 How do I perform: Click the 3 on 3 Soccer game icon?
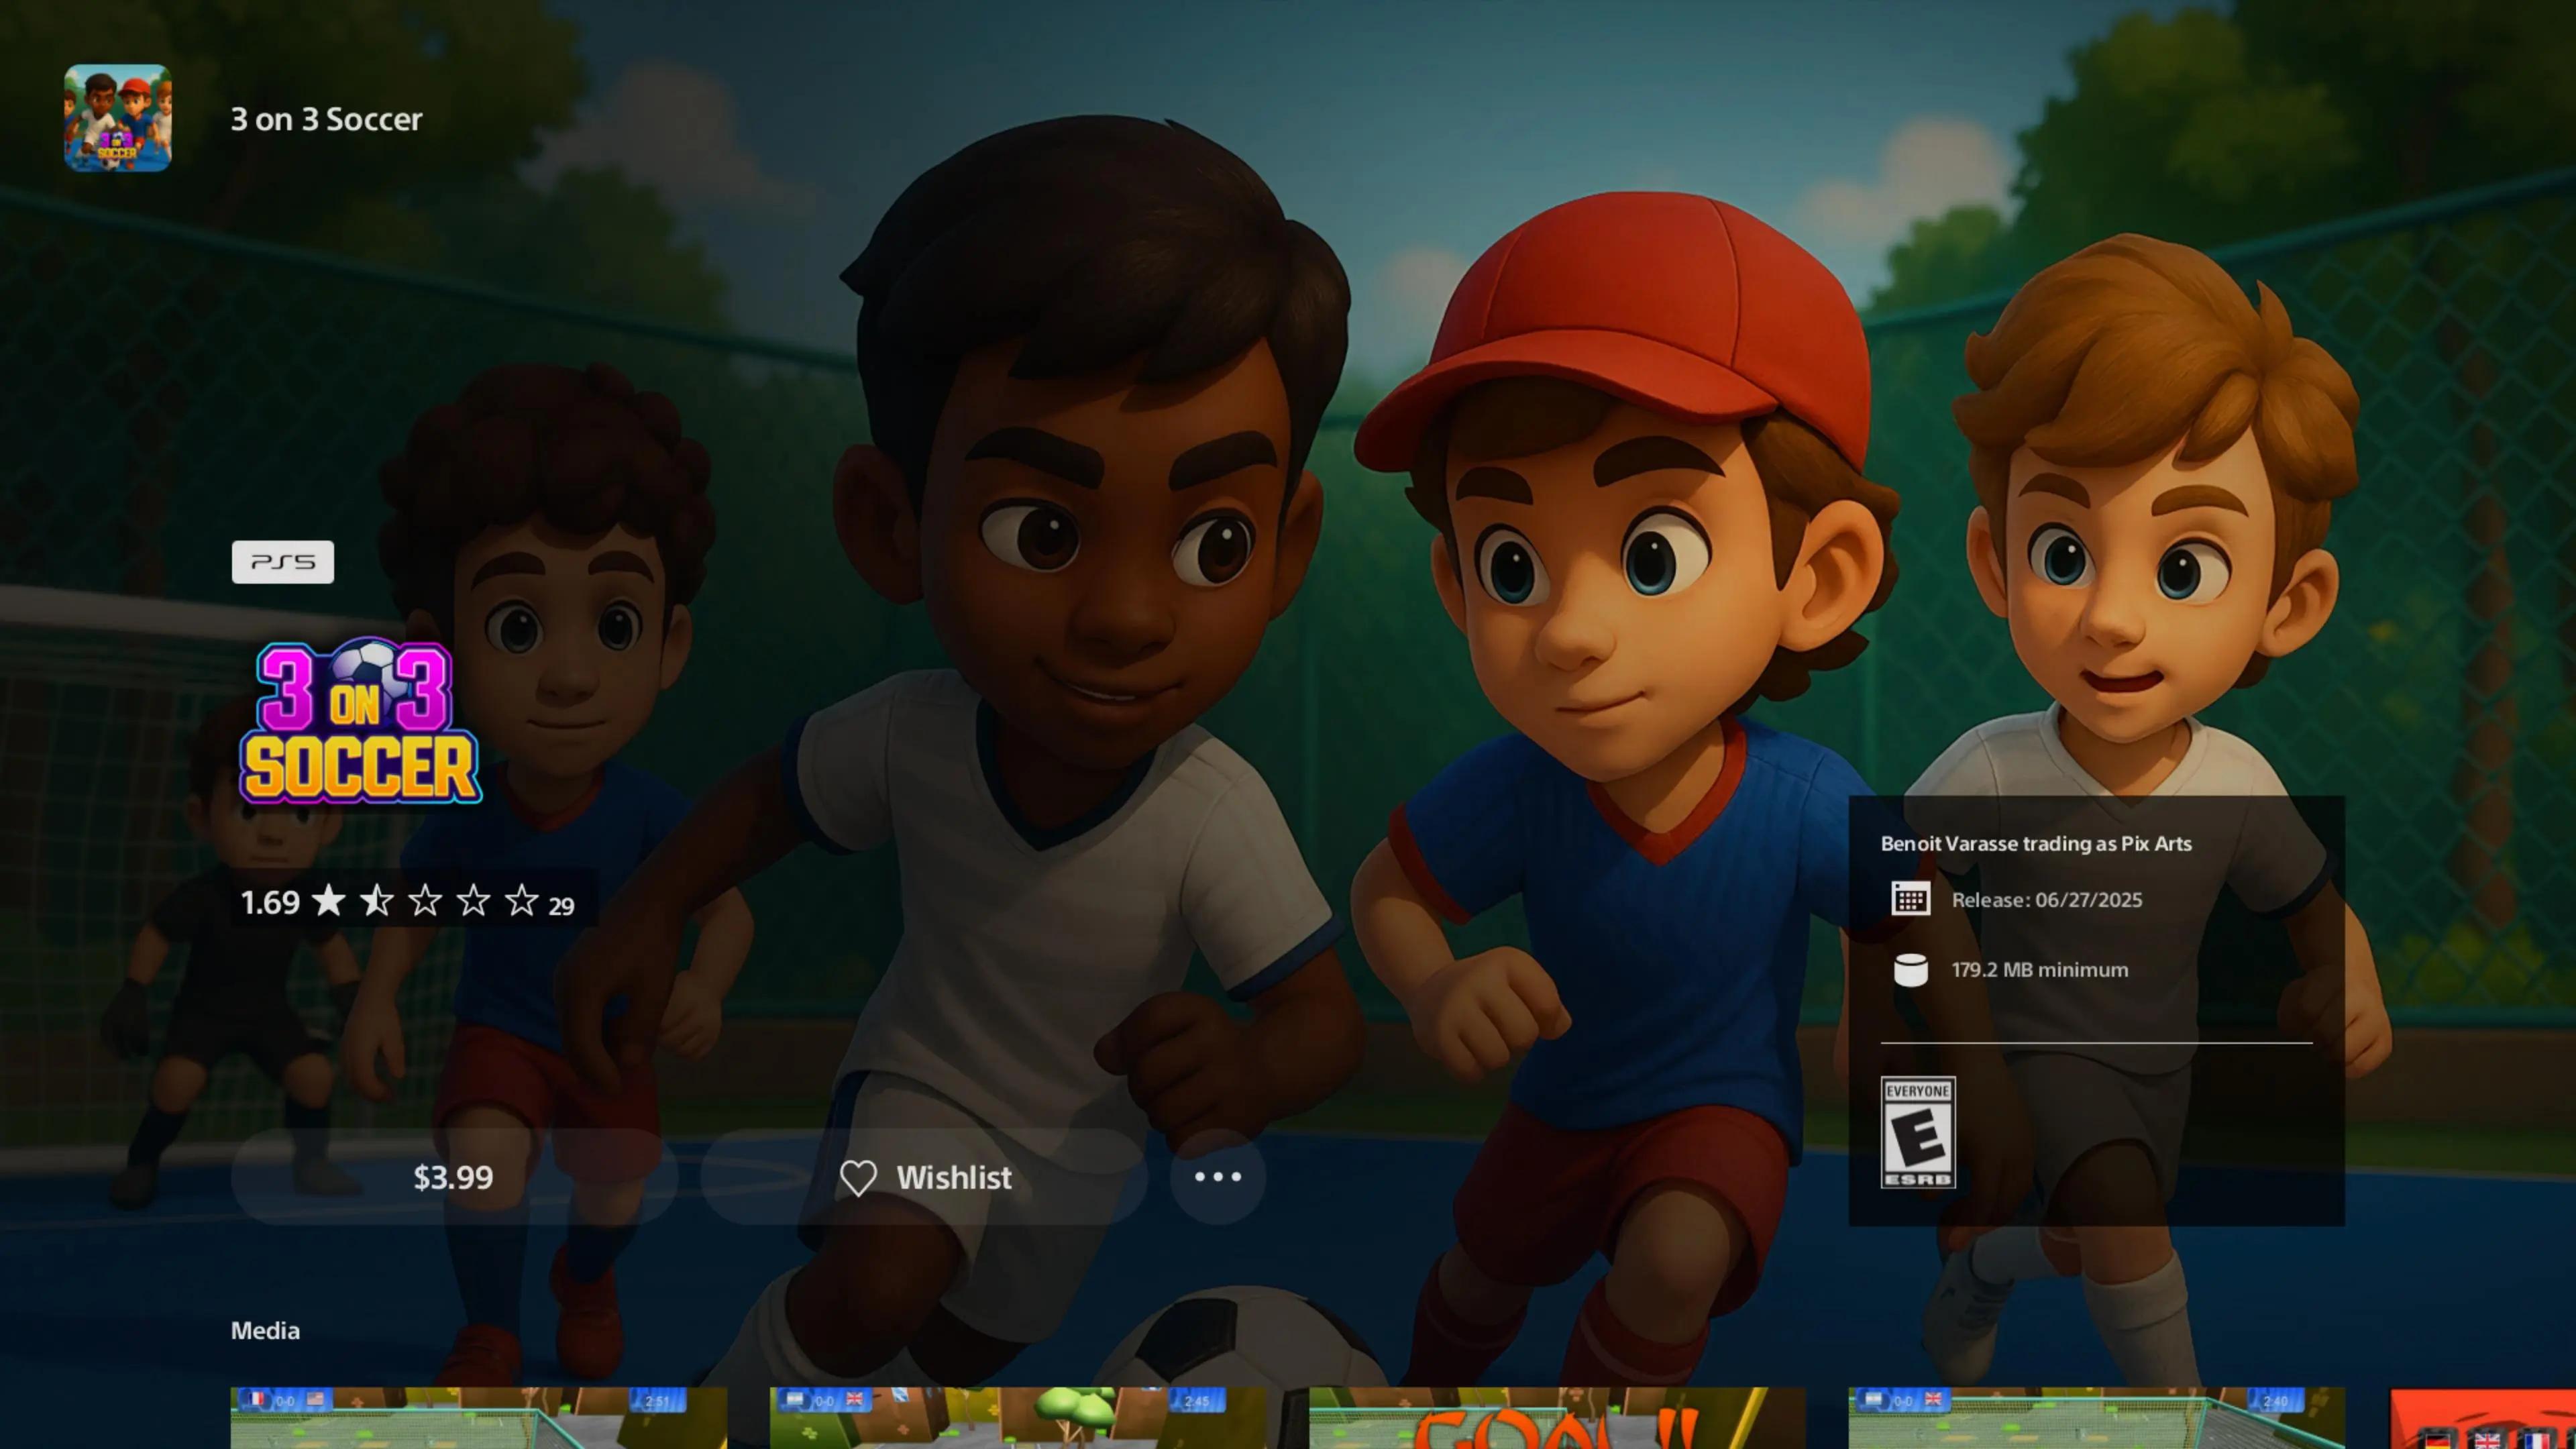pyautogui.click(x=118, y=118)
